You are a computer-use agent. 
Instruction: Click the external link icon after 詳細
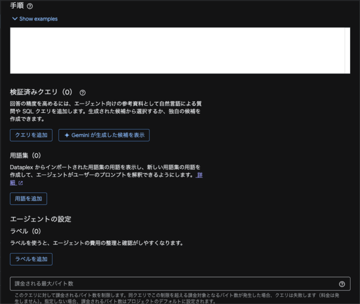click(x=20, y=183)
